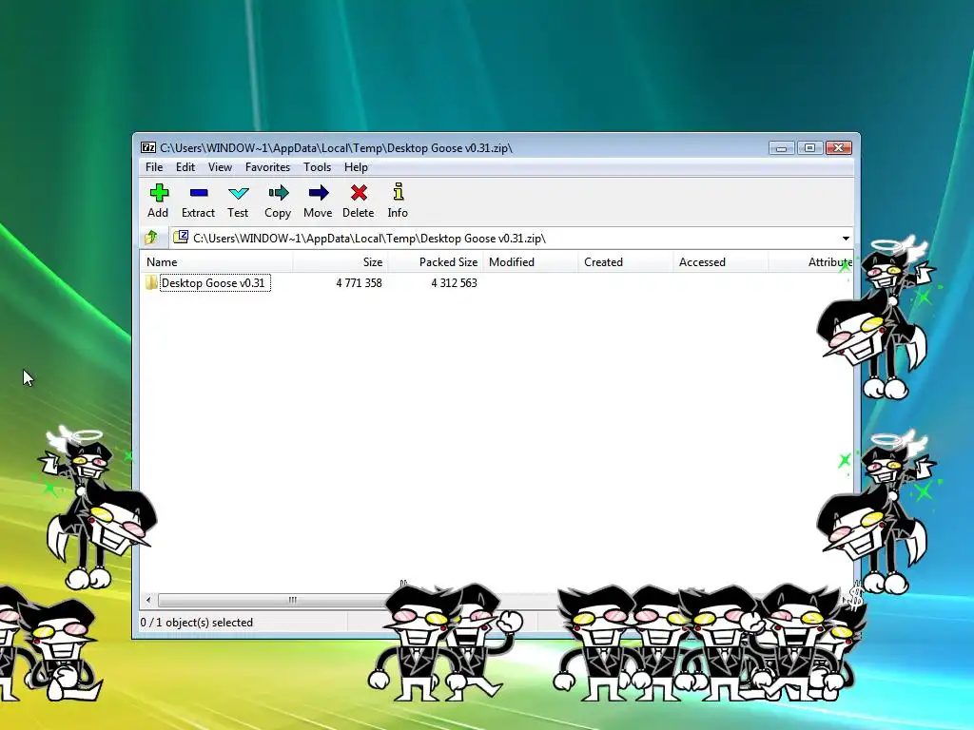The width and height of the screenshot is (974, 730).
Task: Sort by Modified column header
Action: coord(531,262)
